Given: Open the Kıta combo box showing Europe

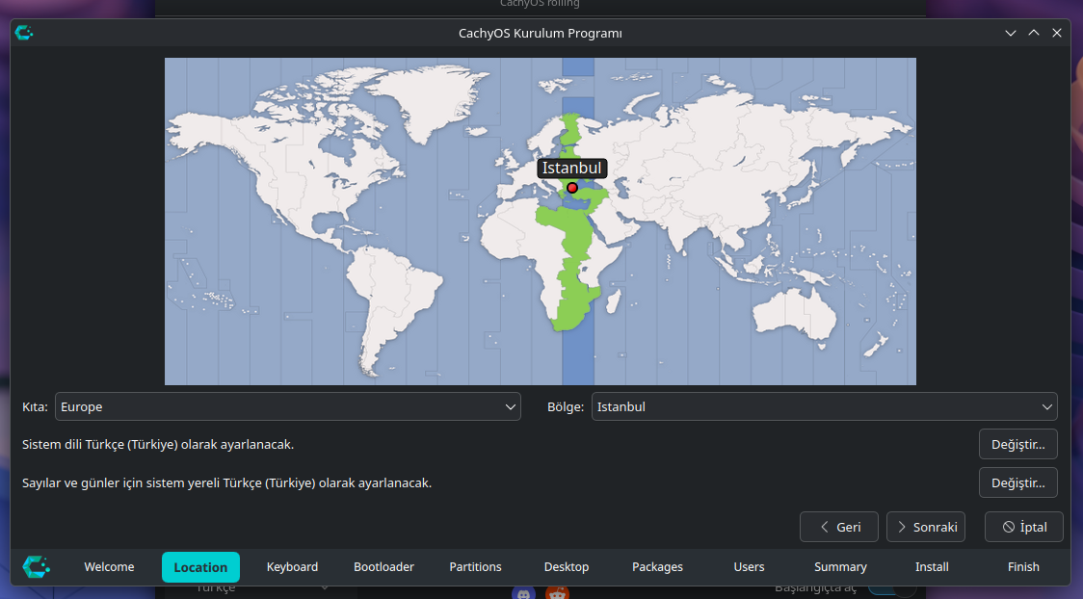Looking at the screenshot, I should point(287,406).
